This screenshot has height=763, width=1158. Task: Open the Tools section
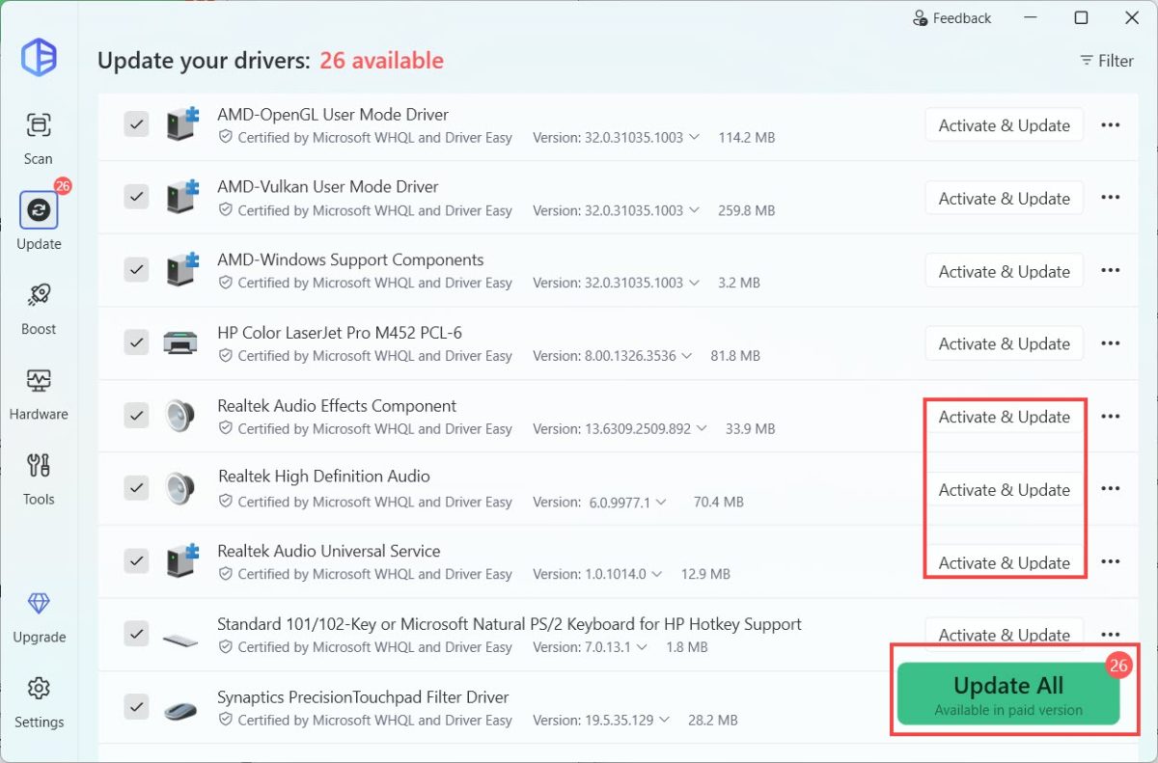pos(39,477)
